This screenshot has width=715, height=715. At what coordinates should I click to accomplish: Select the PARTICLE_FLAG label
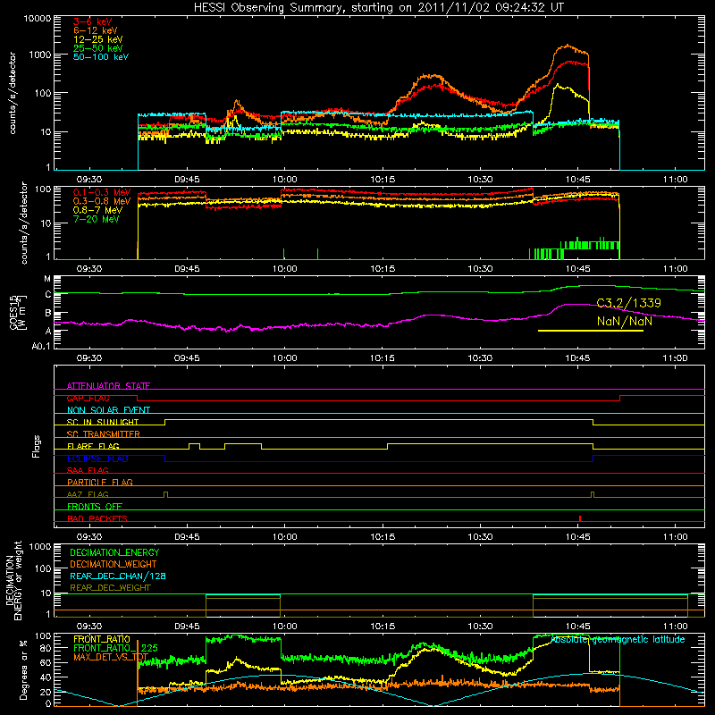coord(100,482)
